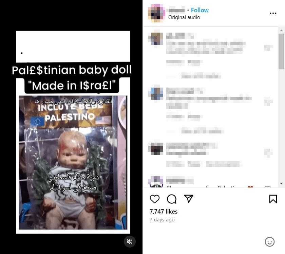The height and width of the screenshot is (254, 285).
Task: Open emoji picker smiley icon
Action: (x=269, y=242)
